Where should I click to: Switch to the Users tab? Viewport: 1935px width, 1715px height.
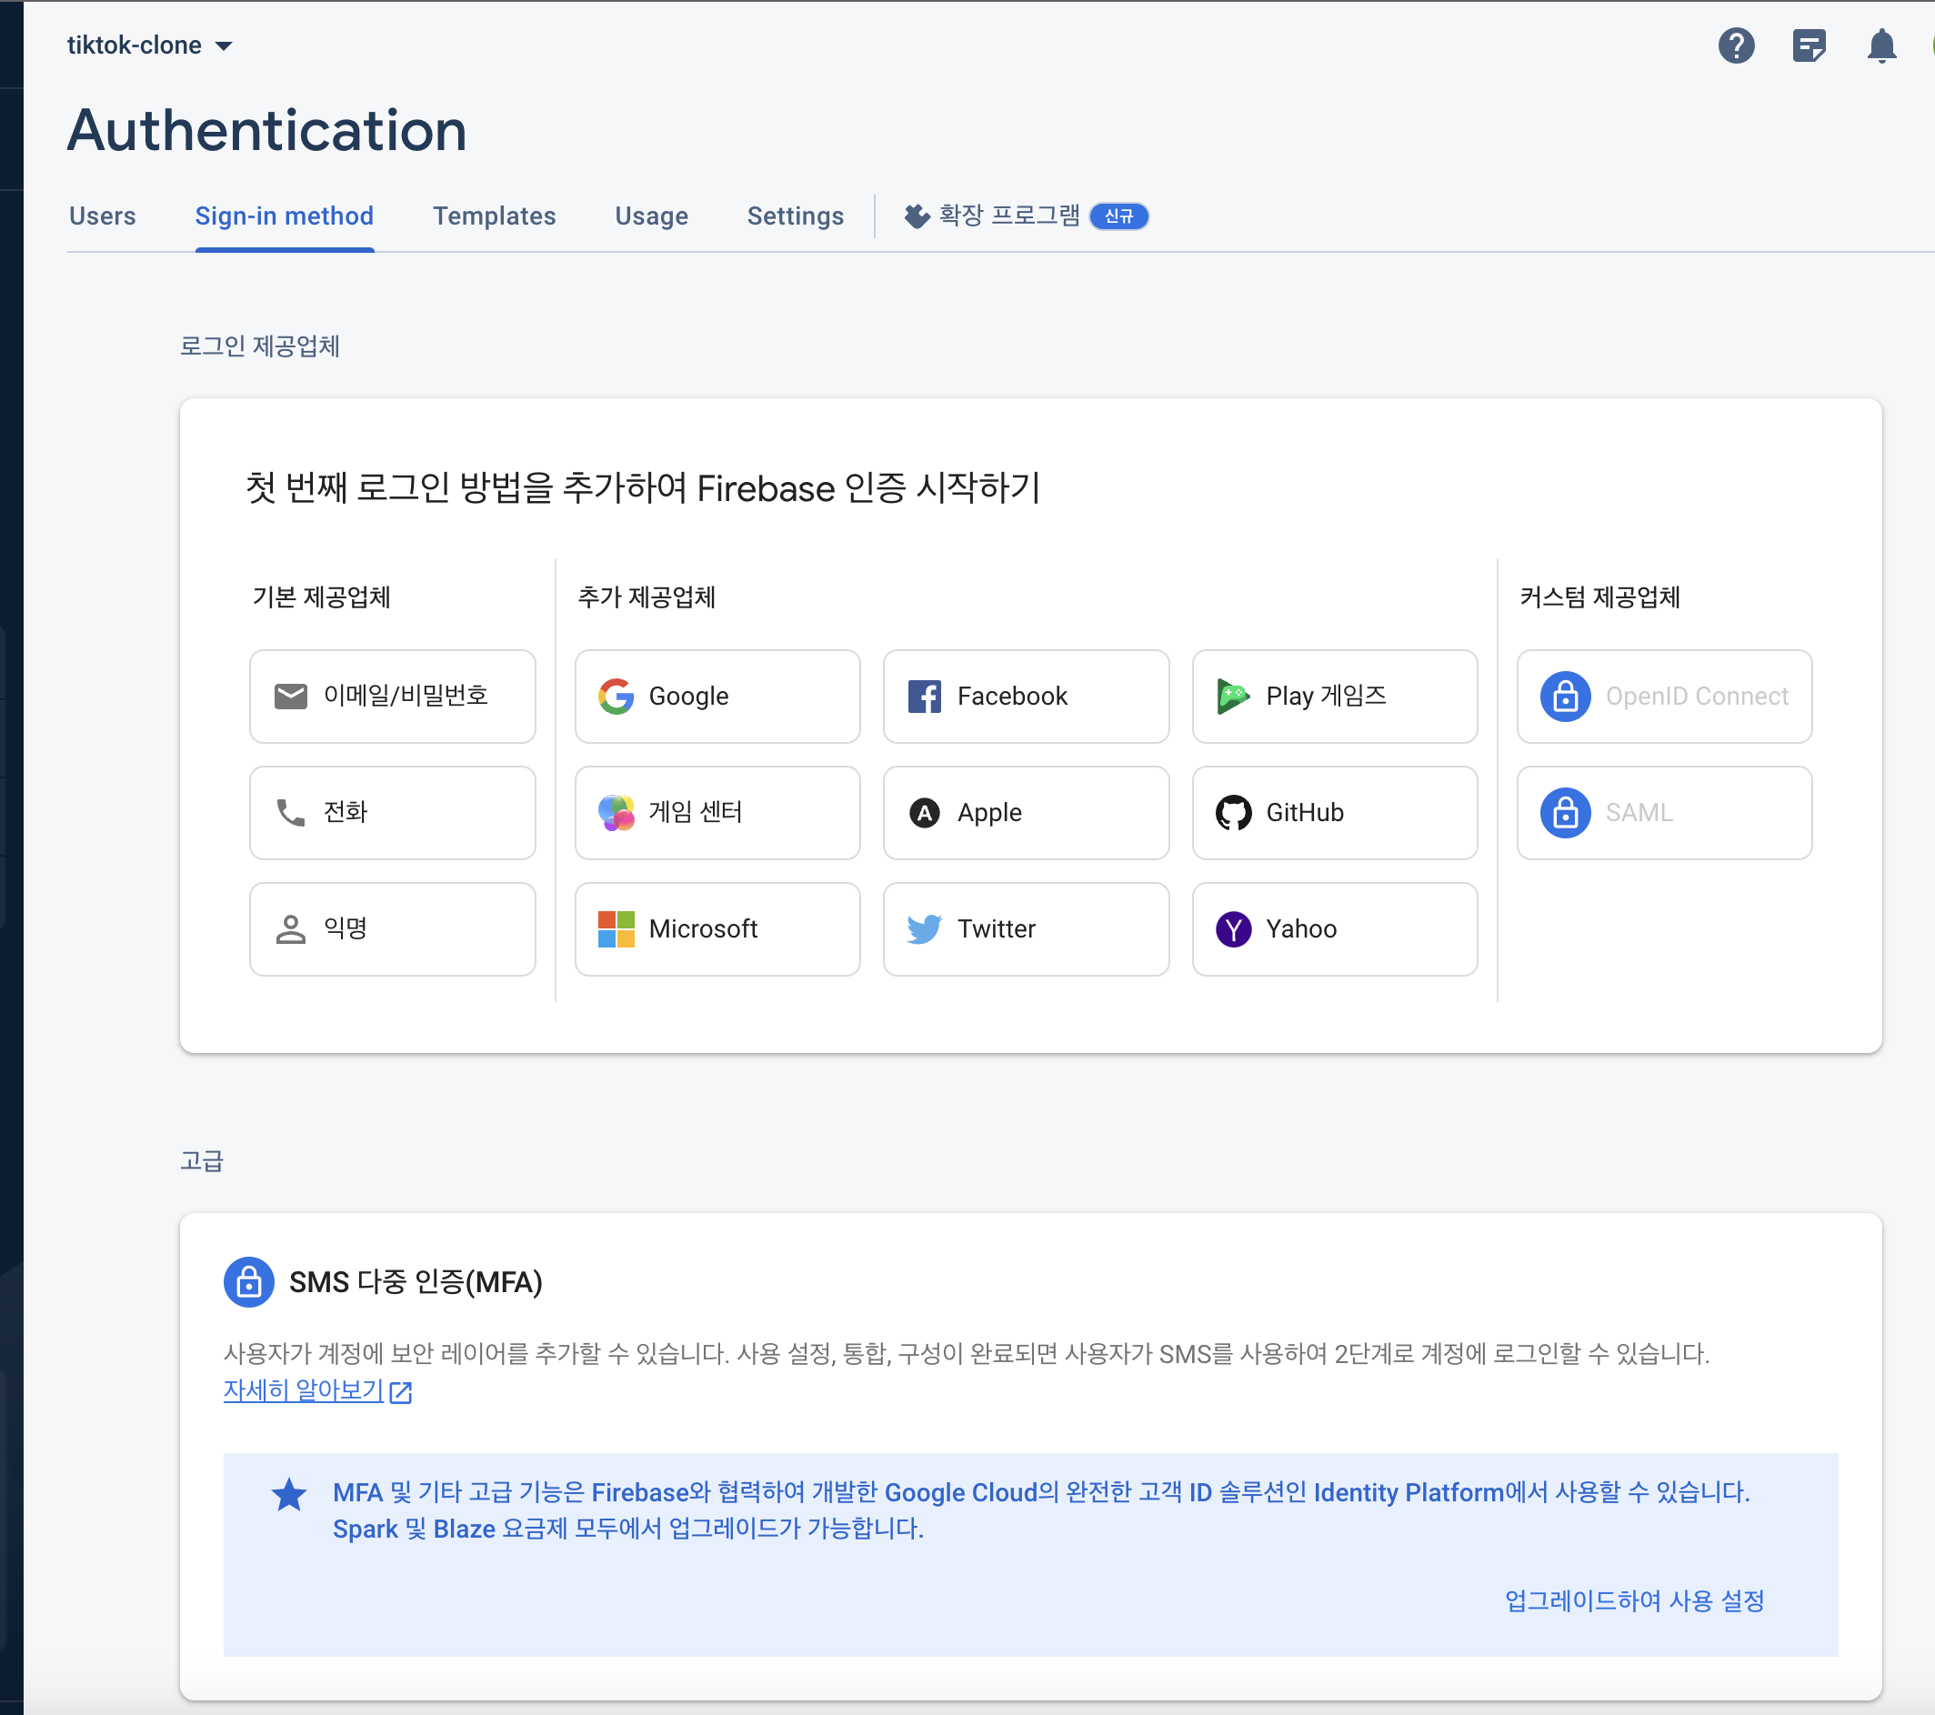point(102,216)
